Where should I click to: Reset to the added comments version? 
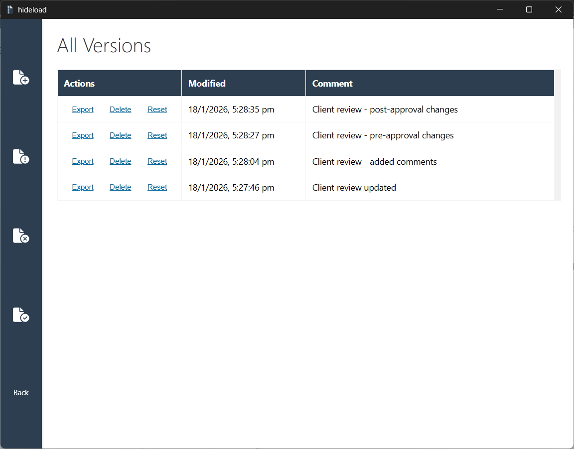pos(157,161)
